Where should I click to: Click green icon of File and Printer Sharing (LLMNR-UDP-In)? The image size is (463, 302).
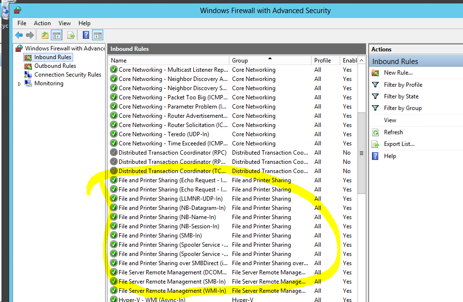114,199
